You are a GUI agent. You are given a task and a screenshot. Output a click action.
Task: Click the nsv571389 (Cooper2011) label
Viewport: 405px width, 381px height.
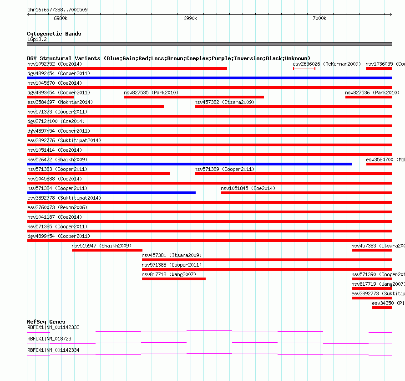coord(224,169)
